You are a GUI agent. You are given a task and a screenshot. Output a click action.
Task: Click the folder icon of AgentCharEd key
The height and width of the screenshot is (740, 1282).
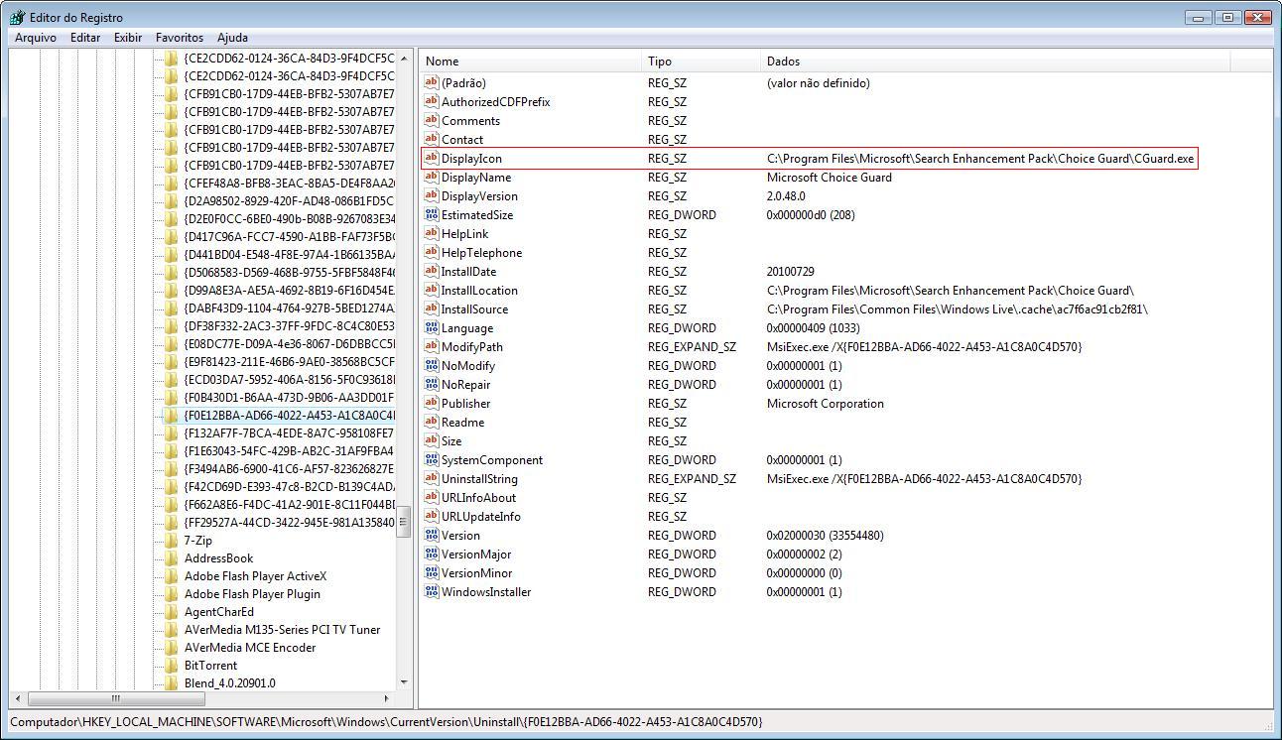pos(171,612)
